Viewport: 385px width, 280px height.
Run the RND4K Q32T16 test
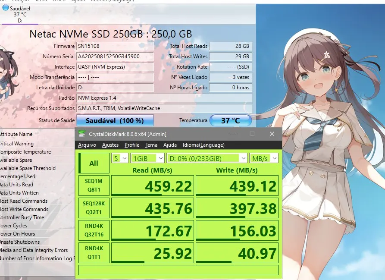tap(94, 230)
